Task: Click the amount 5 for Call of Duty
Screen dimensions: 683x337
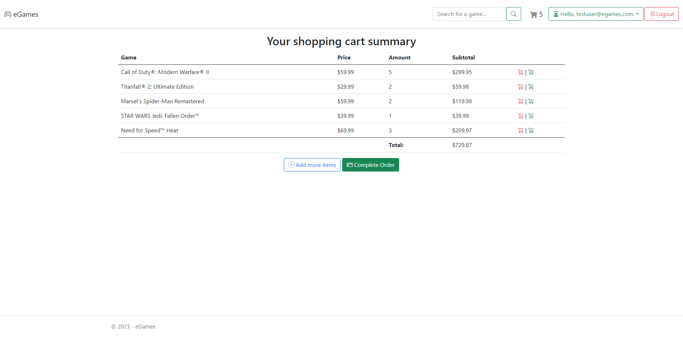Action: tap(390, 72)
